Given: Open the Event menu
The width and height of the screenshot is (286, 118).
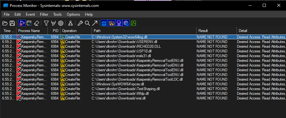Looking at the screenshot, I should tap(30, 14).
